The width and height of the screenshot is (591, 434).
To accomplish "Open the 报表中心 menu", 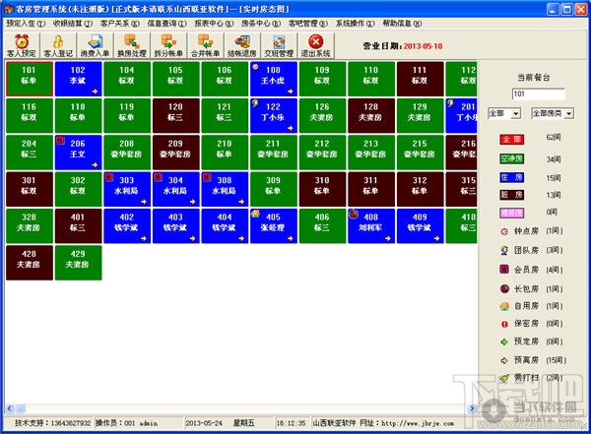I will coord(214,24).
